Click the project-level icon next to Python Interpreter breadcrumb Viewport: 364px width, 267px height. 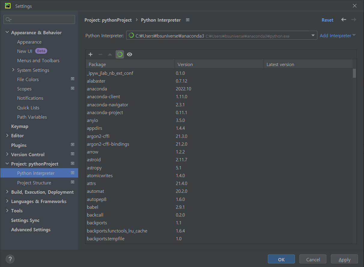click(188, 20)
